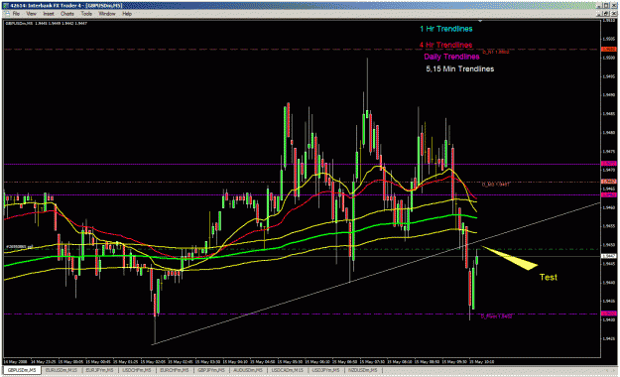
Task: Open the EURCHFm,M5 chart tab
Action: [x=174, y=370]
